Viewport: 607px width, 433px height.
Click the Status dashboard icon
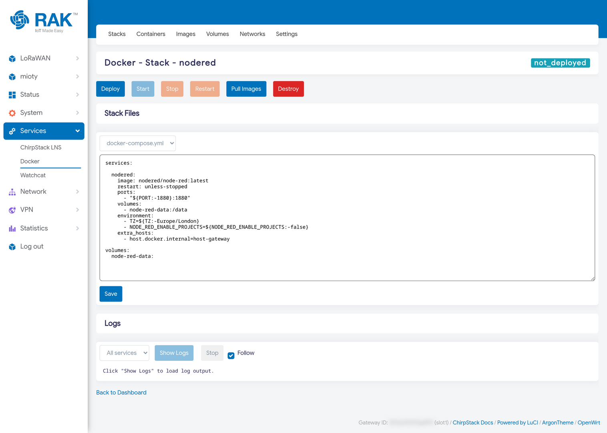tap(12, 95)
